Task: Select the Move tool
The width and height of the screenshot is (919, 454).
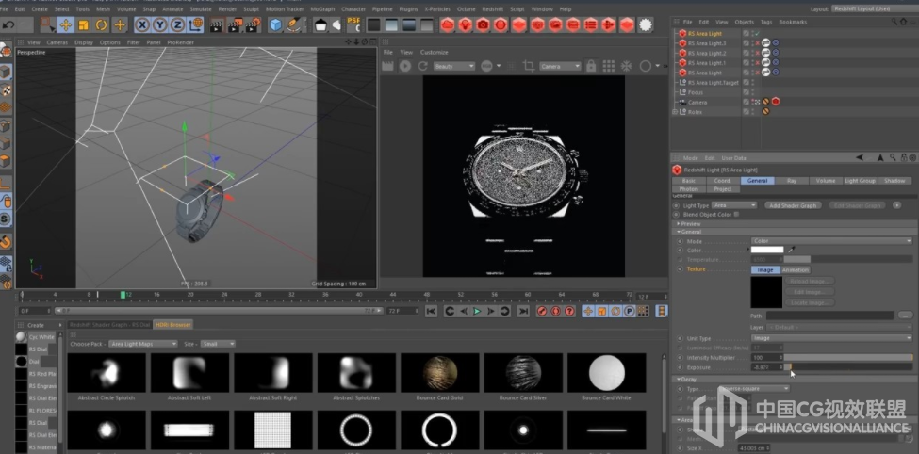Action: [66, 24]
